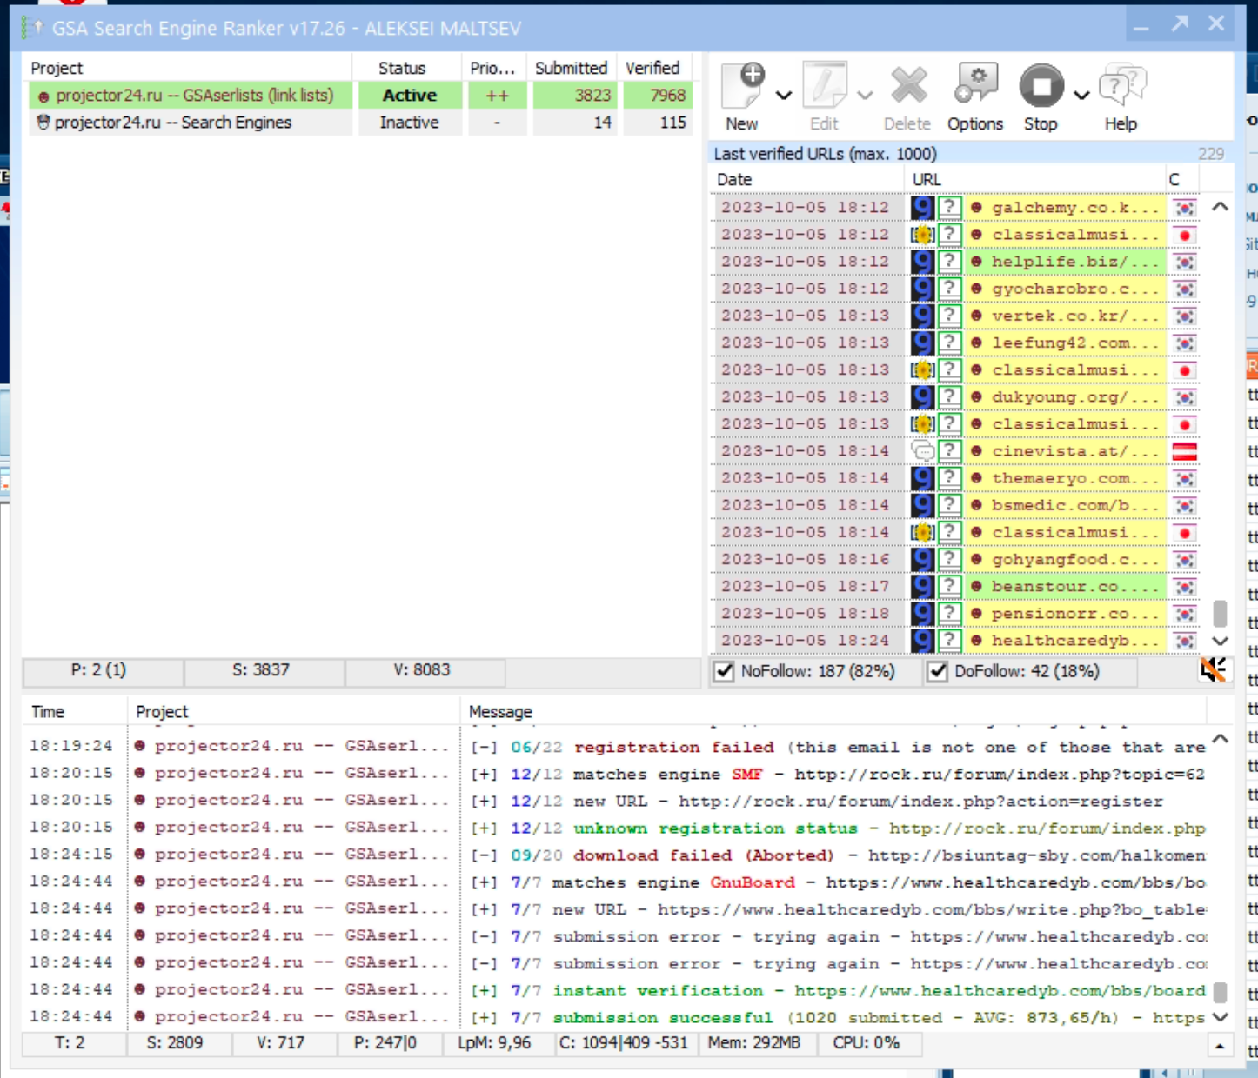Screen dimensions: 1258x1078
Task: Sort by the Submitted column header
Action: pos(572,68)
